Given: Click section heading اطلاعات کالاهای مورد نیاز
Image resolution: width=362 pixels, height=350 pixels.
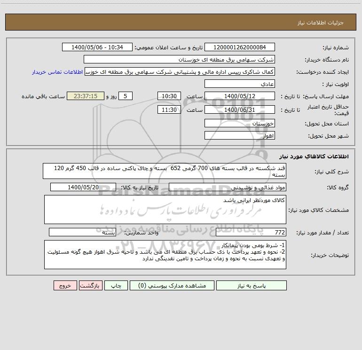Looking at the screenshot, I should tap(314, 156).
